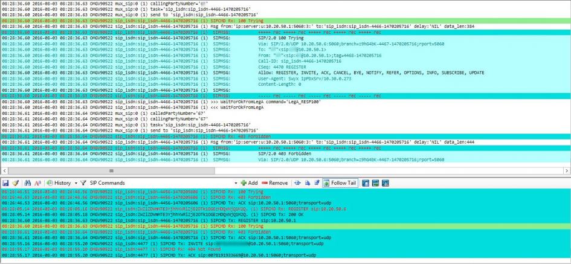Click the text highlight 'A' icon
Image resolution: width=571 pixels, height=264 pixels.
click(x=37, y=182)
